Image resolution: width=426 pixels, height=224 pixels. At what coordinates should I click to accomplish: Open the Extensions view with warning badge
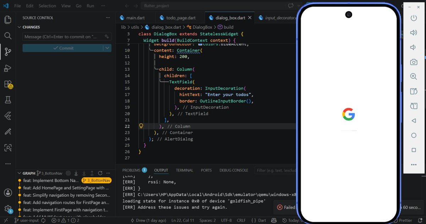tap(8, 84)
